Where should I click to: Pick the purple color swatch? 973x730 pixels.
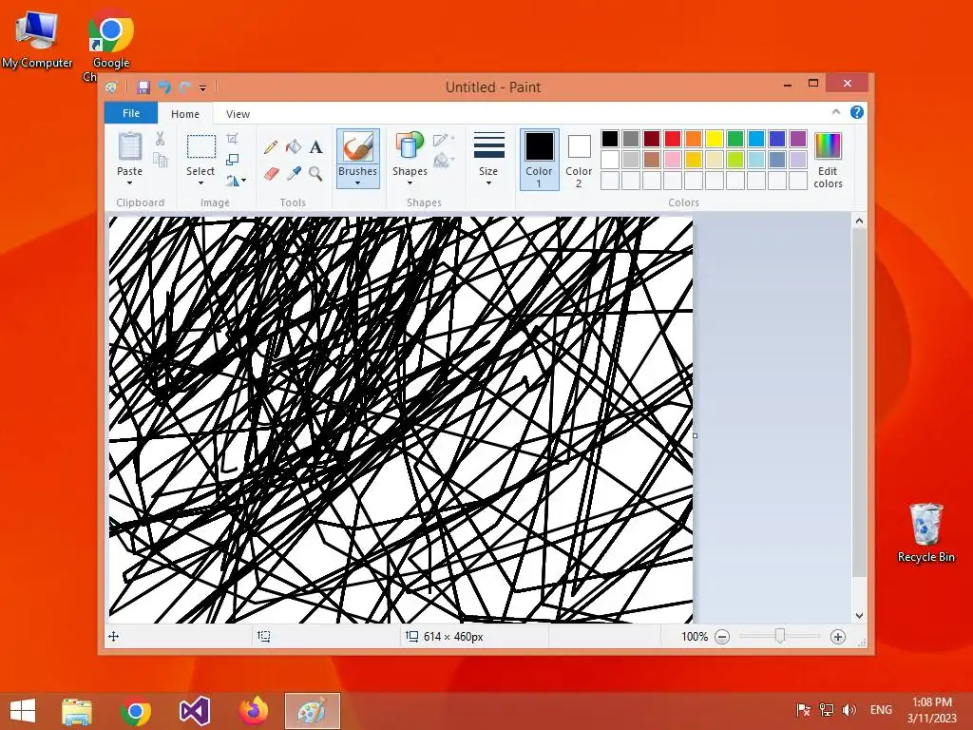(798, 139)
